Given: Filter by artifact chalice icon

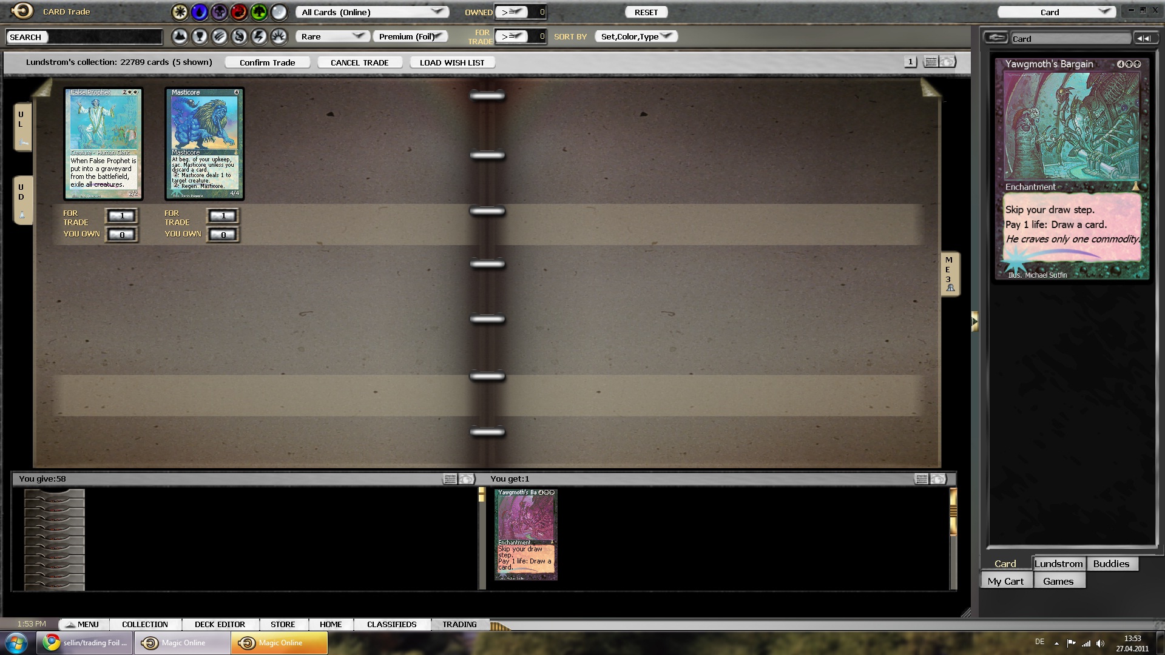Looking at the screenshot, I should [200, 37].
